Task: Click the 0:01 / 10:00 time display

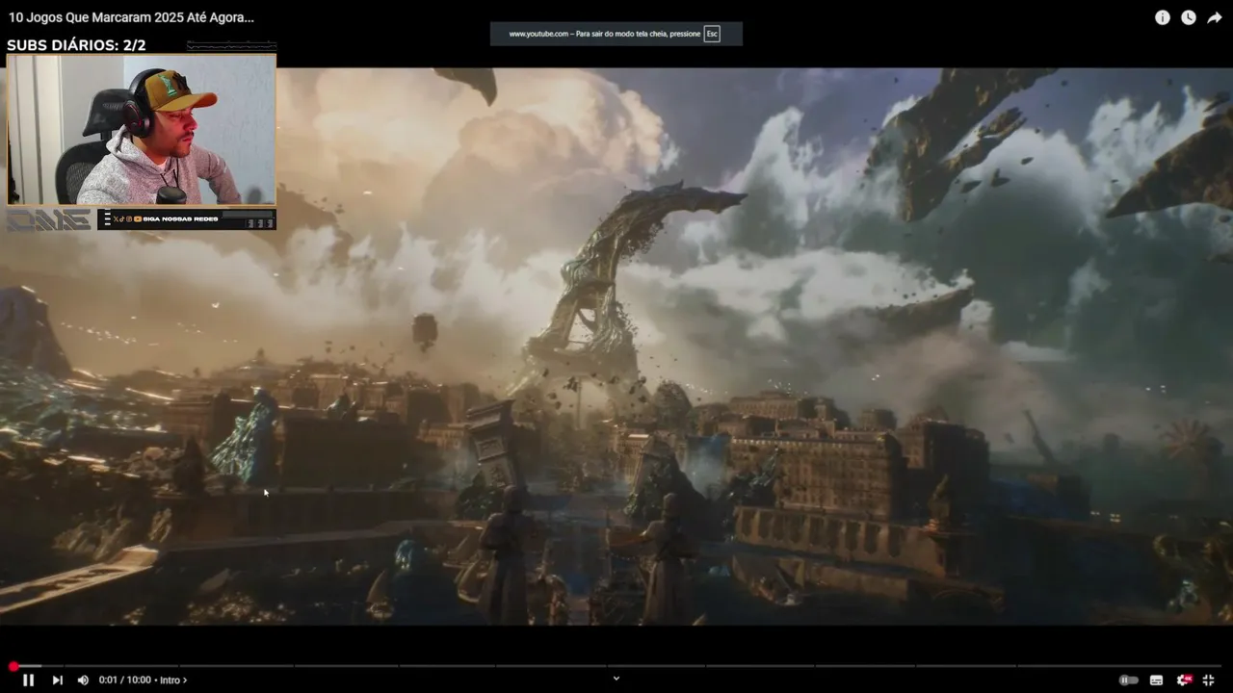Action: coord(124,680)
